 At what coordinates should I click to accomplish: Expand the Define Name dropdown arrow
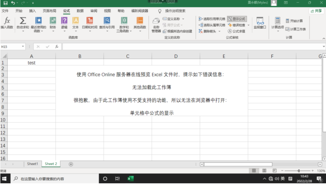pos(183,19)
